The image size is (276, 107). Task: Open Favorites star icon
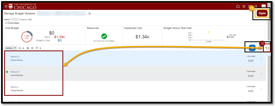coord(244,7)
